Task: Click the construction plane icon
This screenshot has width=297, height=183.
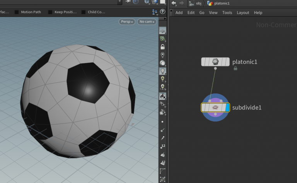Action: tap(162, 39)
